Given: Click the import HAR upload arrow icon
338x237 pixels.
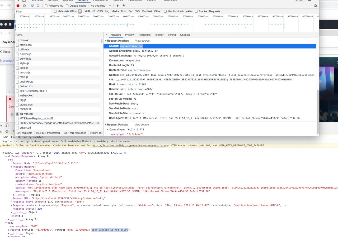Looking at the screenshot, I should [x=118, y=6].
